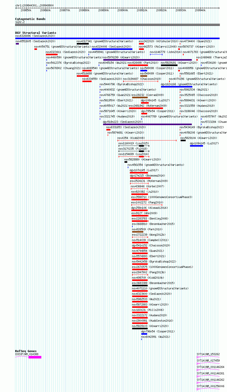Click nsv436646 (Korbel2007) label
Image resolution: width=227 pixels, height=392 pixels.
click(x=147, y=186)
